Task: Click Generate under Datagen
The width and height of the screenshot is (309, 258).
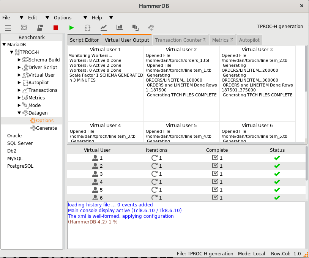Action: [47, 128]
